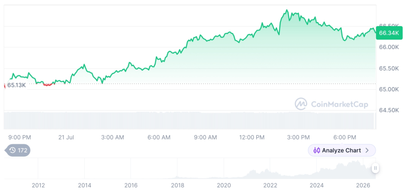Viewport: 410px width, 191px height.
Task: Click the CoinMarketCap watermark text
Action: point(339,104)
